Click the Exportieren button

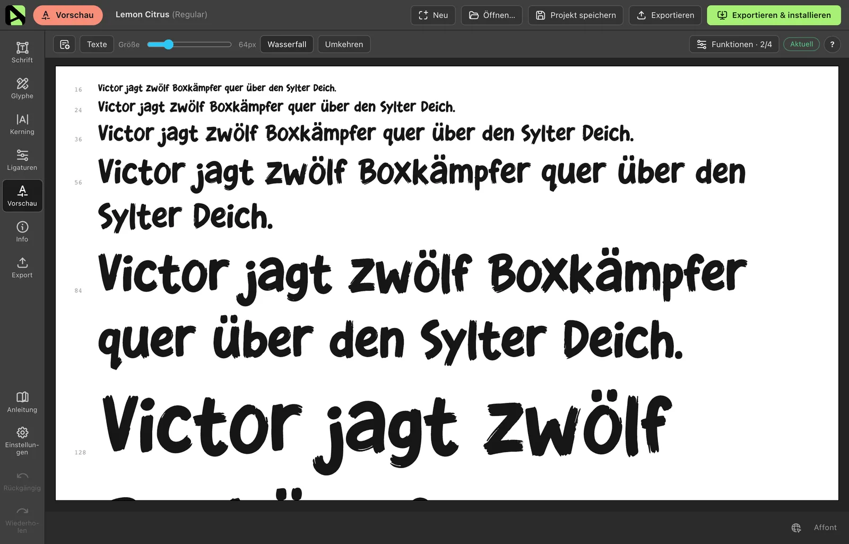coord(665,15)
